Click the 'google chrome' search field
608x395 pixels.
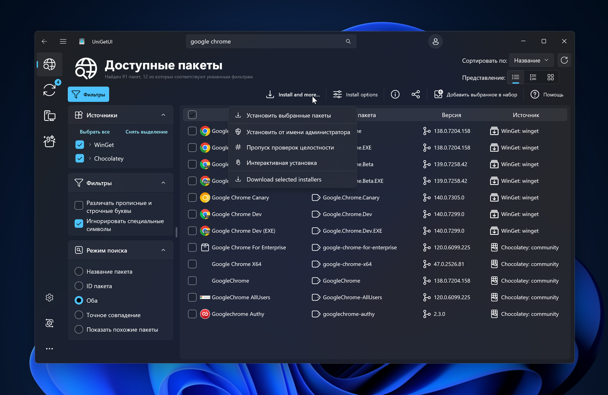pos(271,41)
